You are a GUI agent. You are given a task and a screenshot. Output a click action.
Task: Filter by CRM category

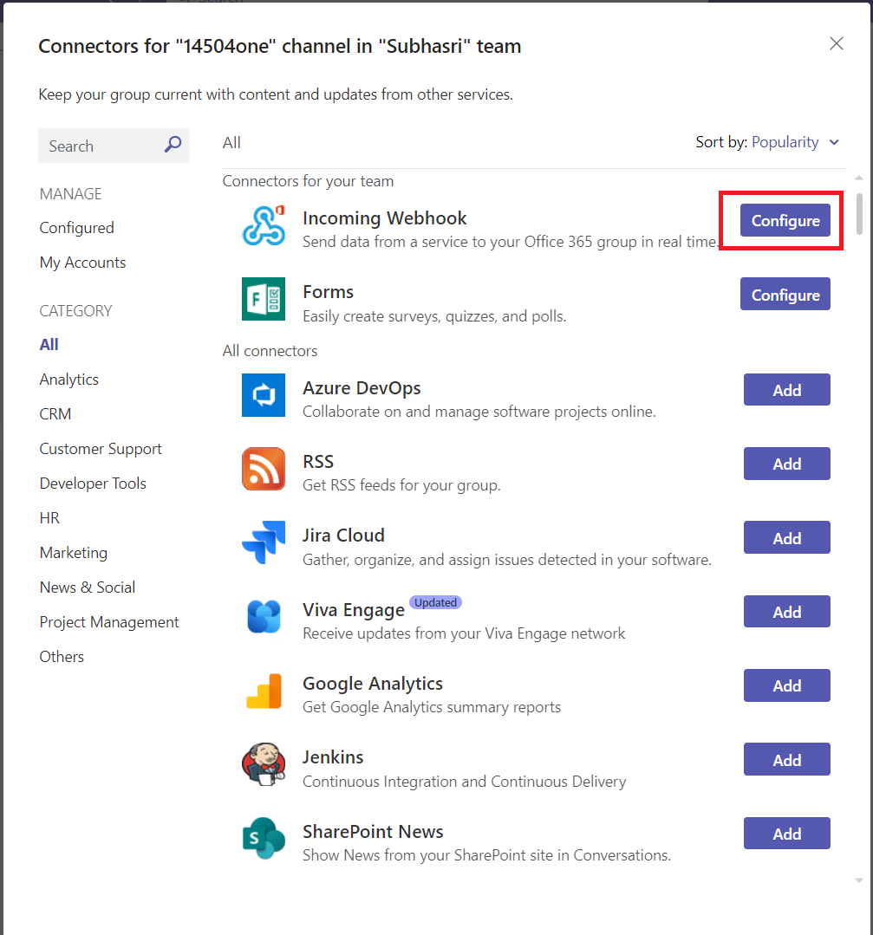coord(55,414)
